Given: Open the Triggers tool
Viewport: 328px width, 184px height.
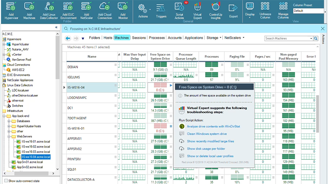Looking at the screenshot, I should pos(161,11).
